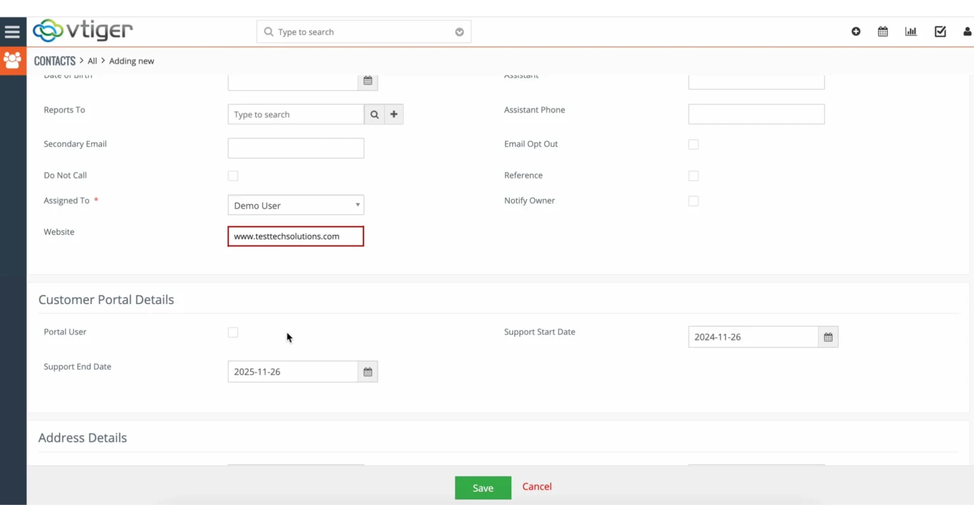974x505 pixels.
Task: Select the Contacts sidebar icon
Action: pyautogui.click(x=12, y=60)
